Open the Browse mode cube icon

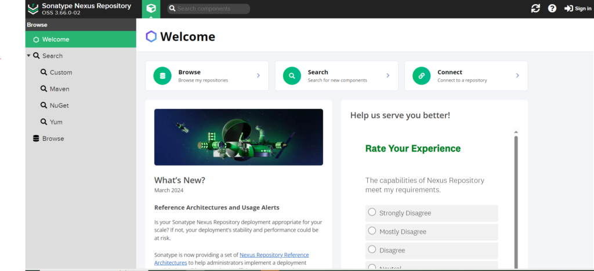151,9
